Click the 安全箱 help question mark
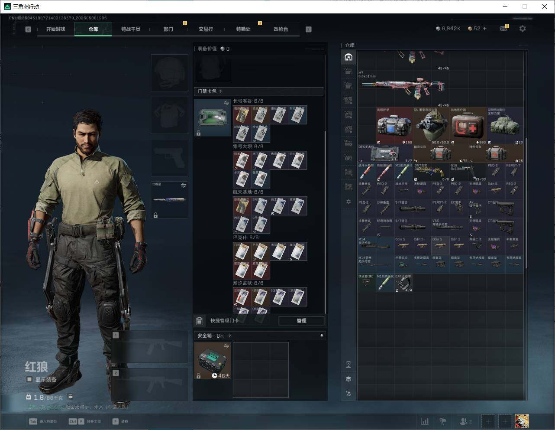 [x=229, y=336]
